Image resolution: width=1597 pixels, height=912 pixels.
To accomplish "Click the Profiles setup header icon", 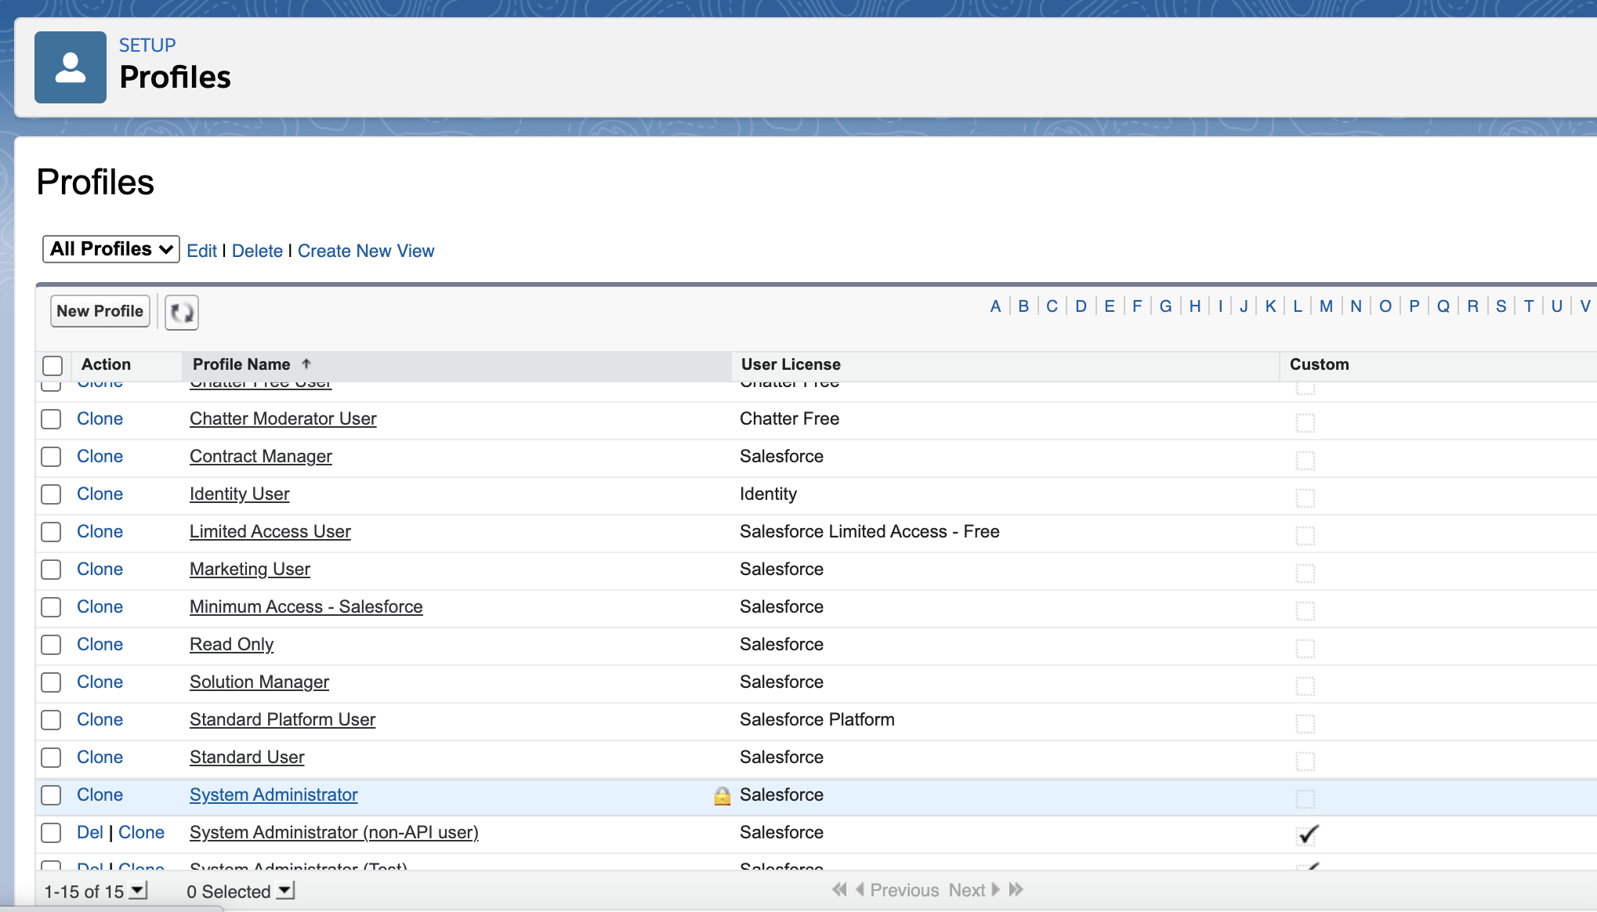I will coord(71,67).
